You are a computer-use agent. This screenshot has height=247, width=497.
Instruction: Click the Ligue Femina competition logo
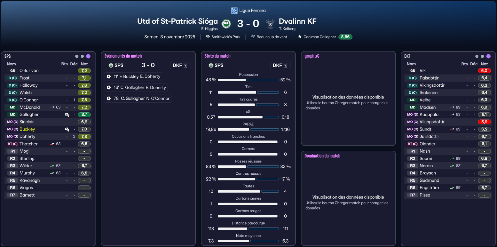pyautogui.click(x=234, y=10)
